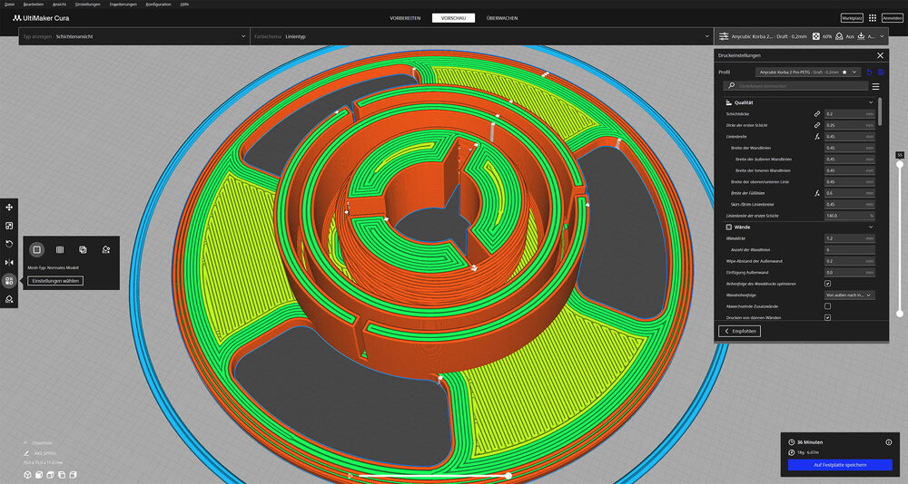The image size is (908, 484).
Task: Collapse the 'Qualität' settings section
Action: (x=870, y=102)
